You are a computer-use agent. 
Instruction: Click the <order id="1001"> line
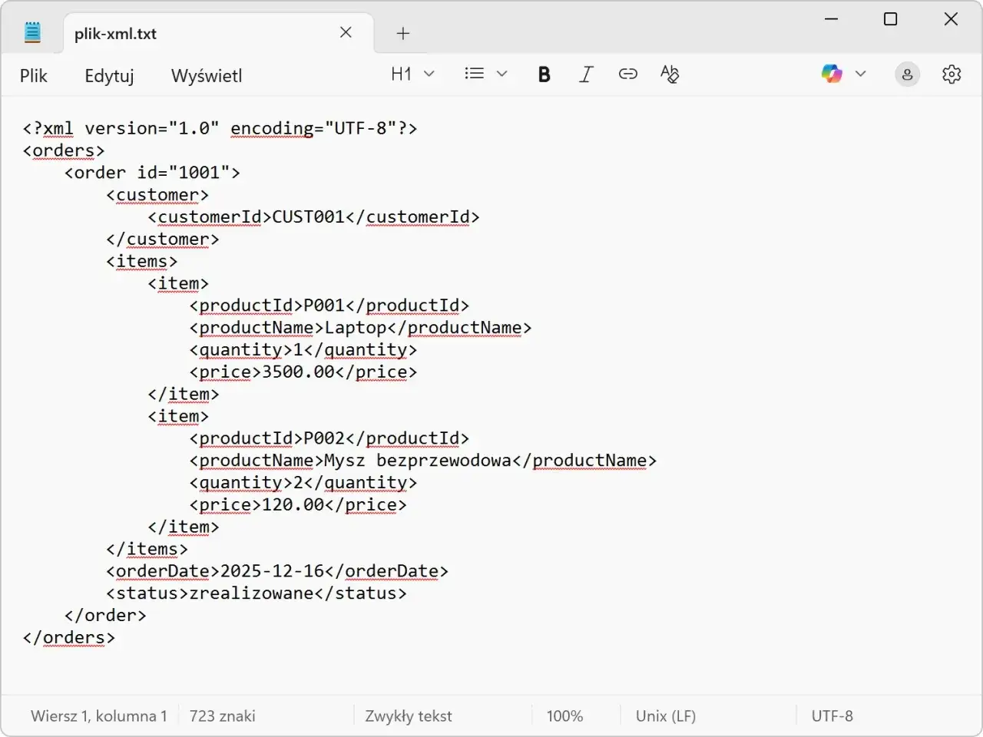tap(152, 173)
